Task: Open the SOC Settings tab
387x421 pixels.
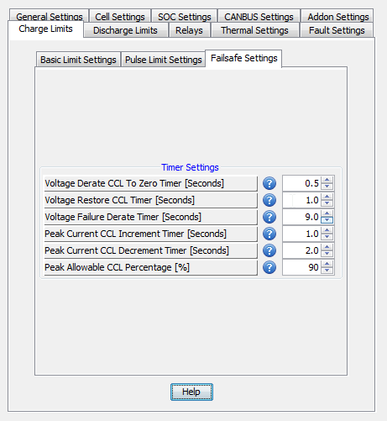Action: click(185, 16)
